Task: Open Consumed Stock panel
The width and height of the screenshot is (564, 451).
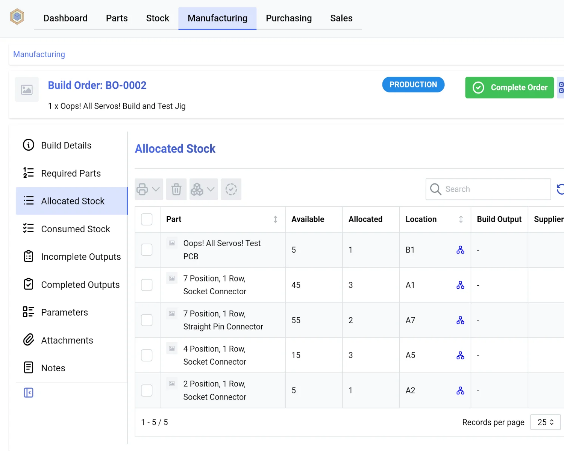Action: click(71, 229)
